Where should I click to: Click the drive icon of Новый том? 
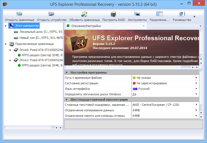tap(16, 38)
